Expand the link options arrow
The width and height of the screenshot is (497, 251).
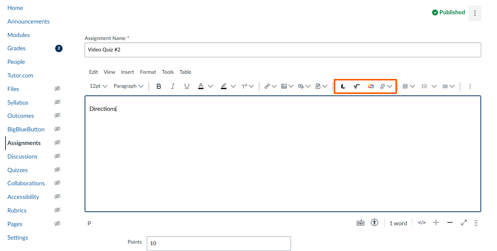pyautogui.click(x=274, y=86)
